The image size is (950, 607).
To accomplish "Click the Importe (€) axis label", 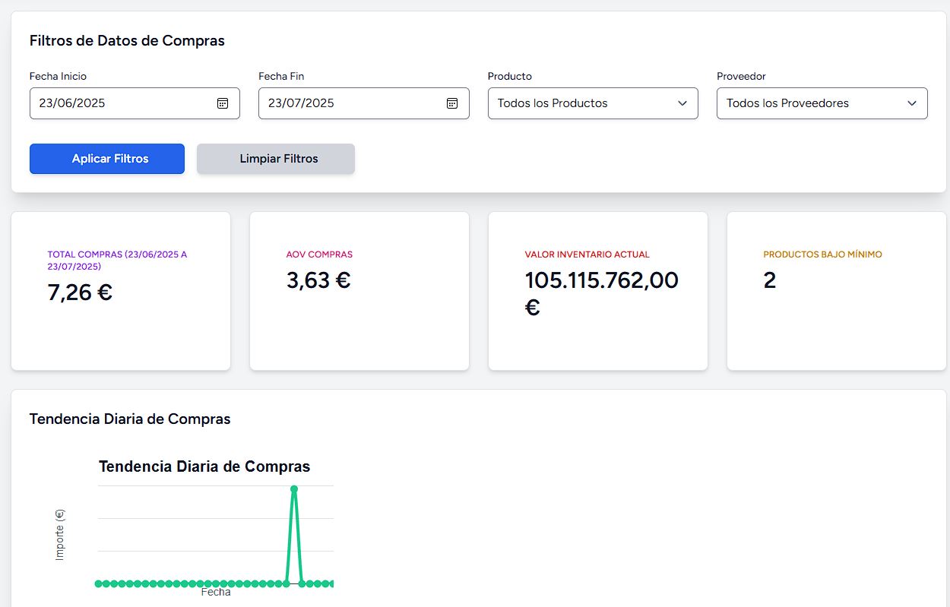I will click(x=60, y=535).
